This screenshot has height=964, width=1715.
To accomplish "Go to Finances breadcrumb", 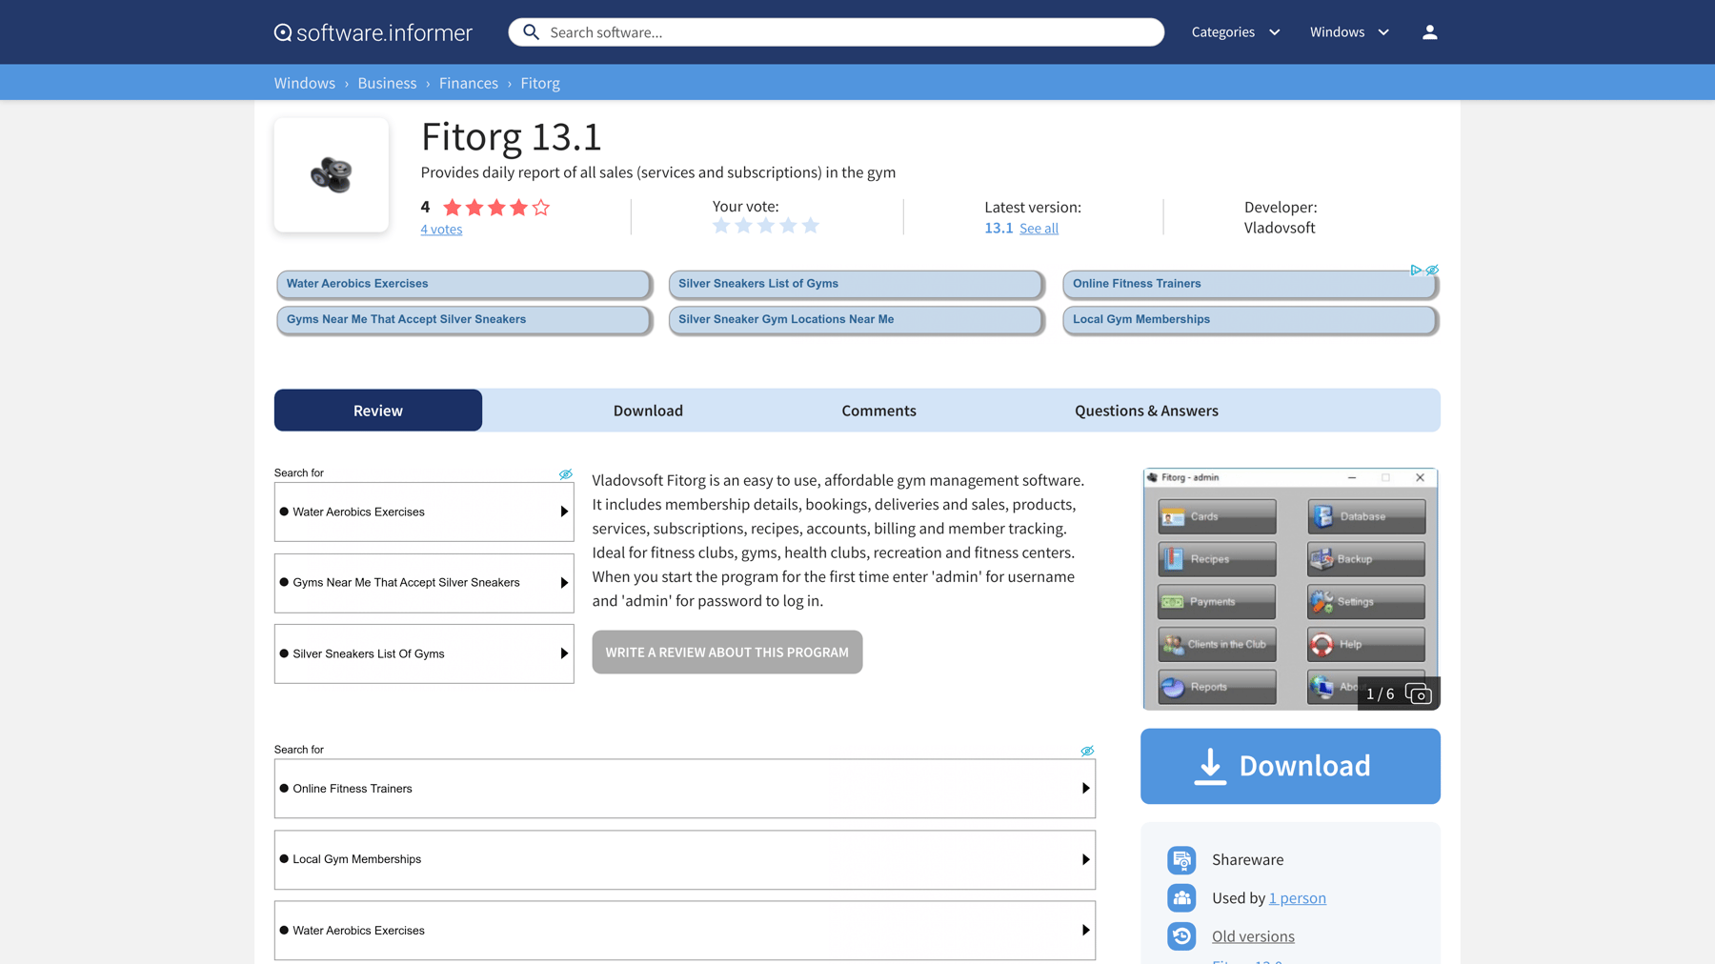I will pyautogui.click(x=469, y=83).
